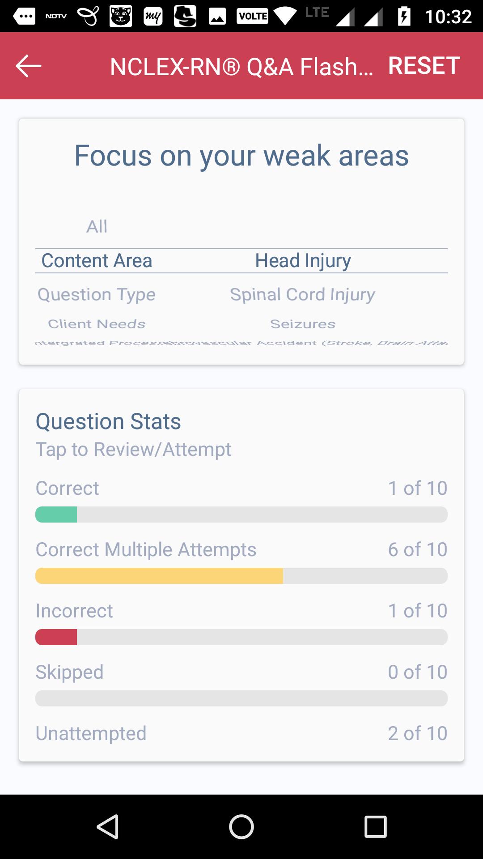The image size is (483, 859).
Task: Click the green Correct progress bar
Action: point(241,515)
